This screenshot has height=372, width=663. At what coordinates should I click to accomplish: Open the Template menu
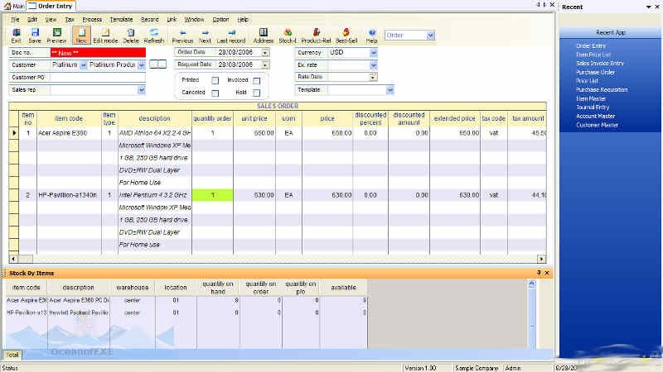pyautogui.click(x=121, y=19)
